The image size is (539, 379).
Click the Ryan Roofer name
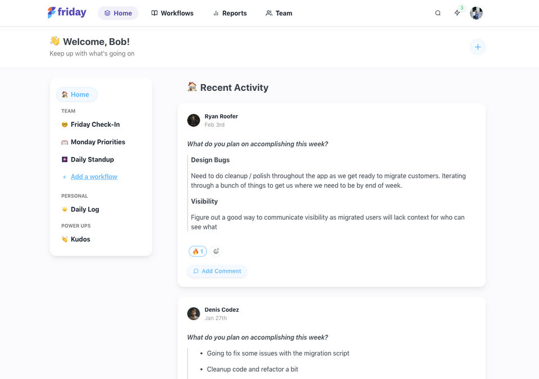click(221, 117)
